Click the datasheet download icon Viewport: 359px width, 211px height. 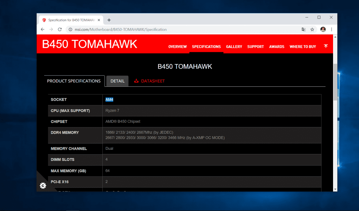[136, 81]
